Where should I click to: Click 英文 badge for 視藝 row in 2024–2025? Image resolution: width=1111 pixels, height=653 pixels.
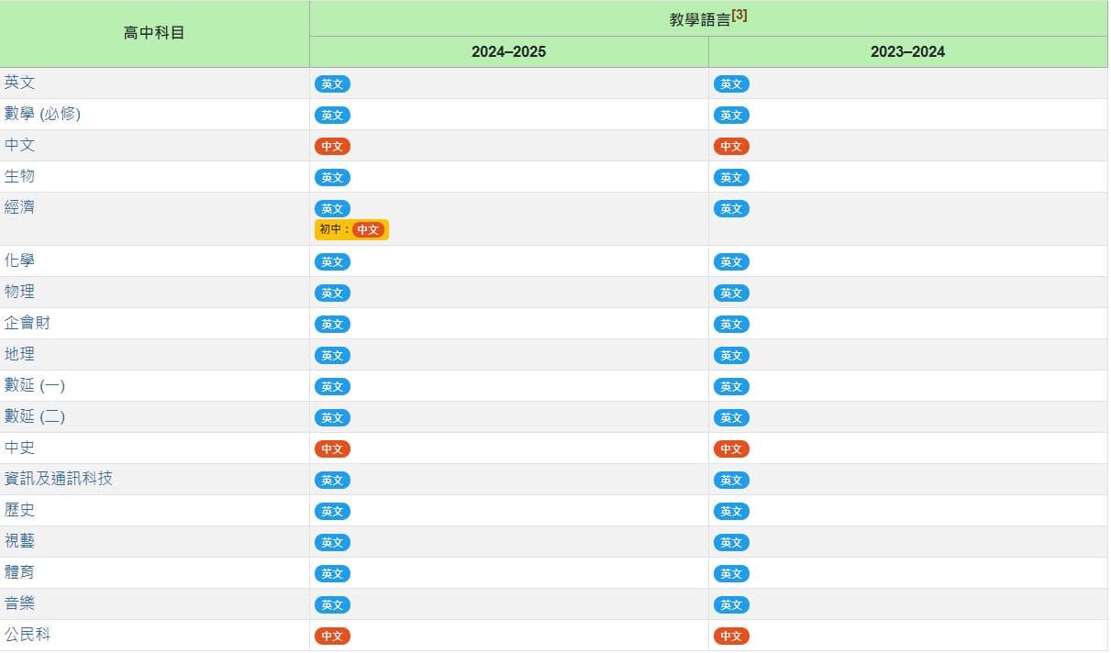click(x=332, y=543)
